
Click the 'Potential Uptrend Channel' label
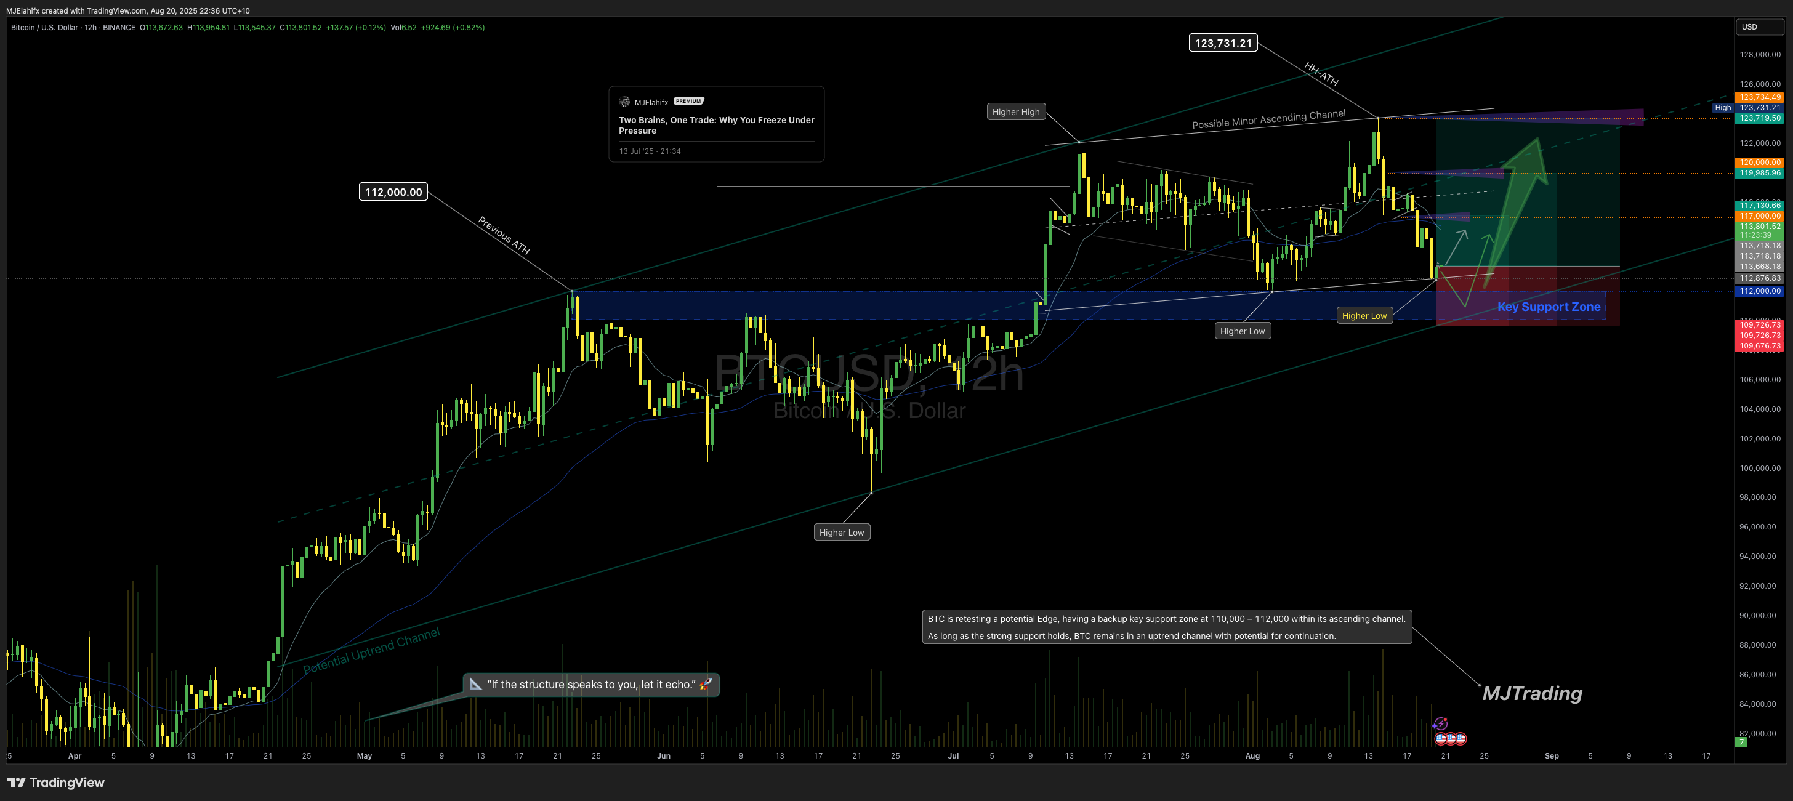(x=371, y=651)
